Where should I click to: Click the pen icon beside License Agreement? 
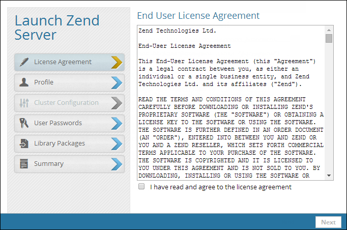[24, 62]
